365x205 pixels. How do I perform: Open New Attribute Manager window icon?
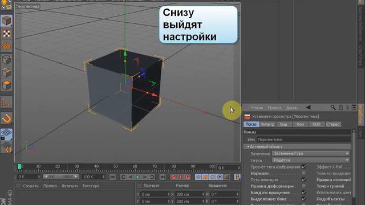point(354,108)
